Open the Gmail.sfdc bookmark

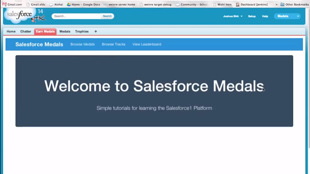click(36, 5)
